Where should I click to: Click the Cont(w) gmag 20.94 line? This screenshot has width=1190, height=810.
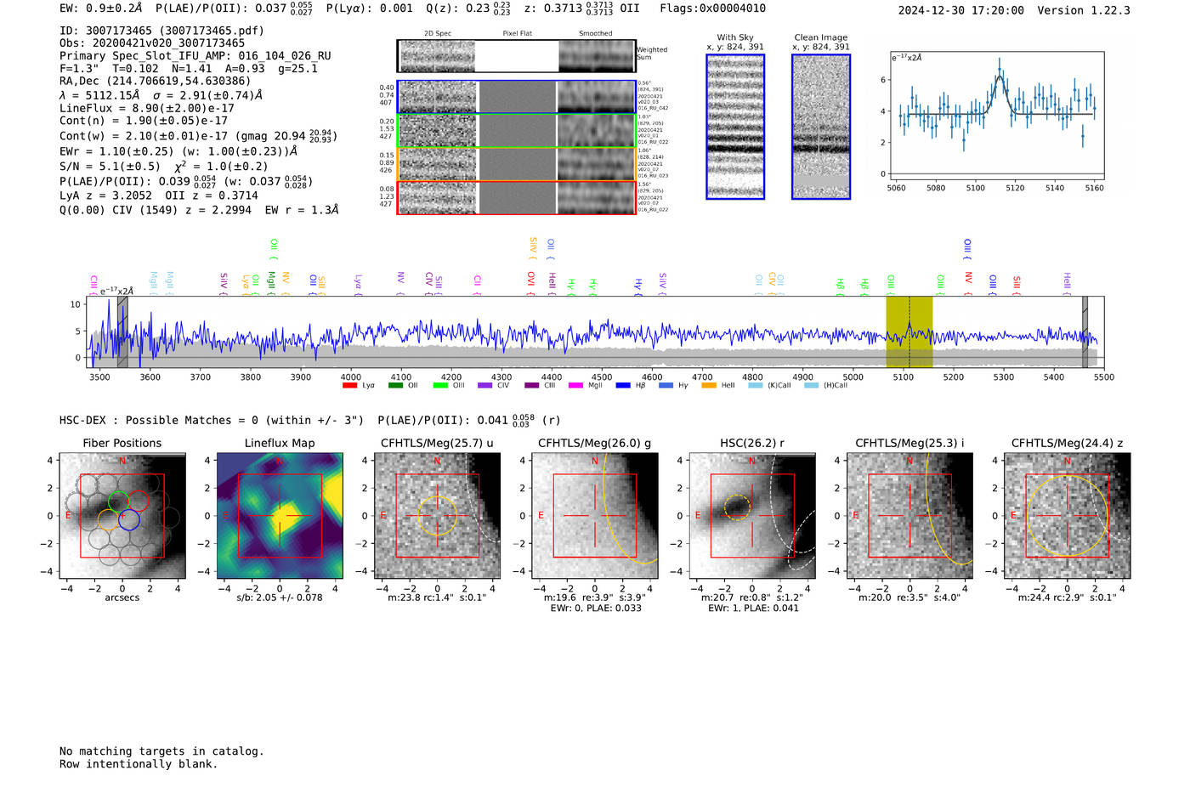click(198, 136)
